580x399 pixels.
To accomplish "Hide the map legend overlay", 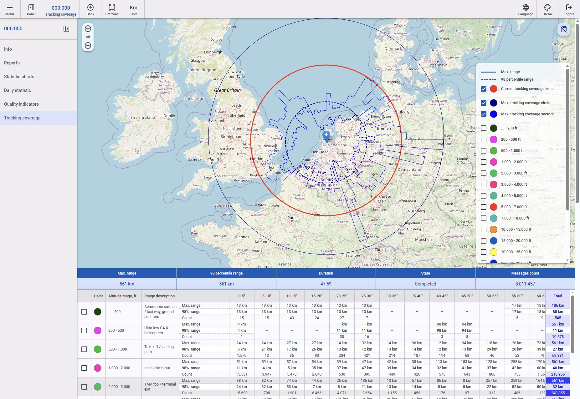I will 563,30.
